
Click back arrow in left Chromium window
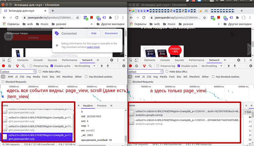point(4,18)
